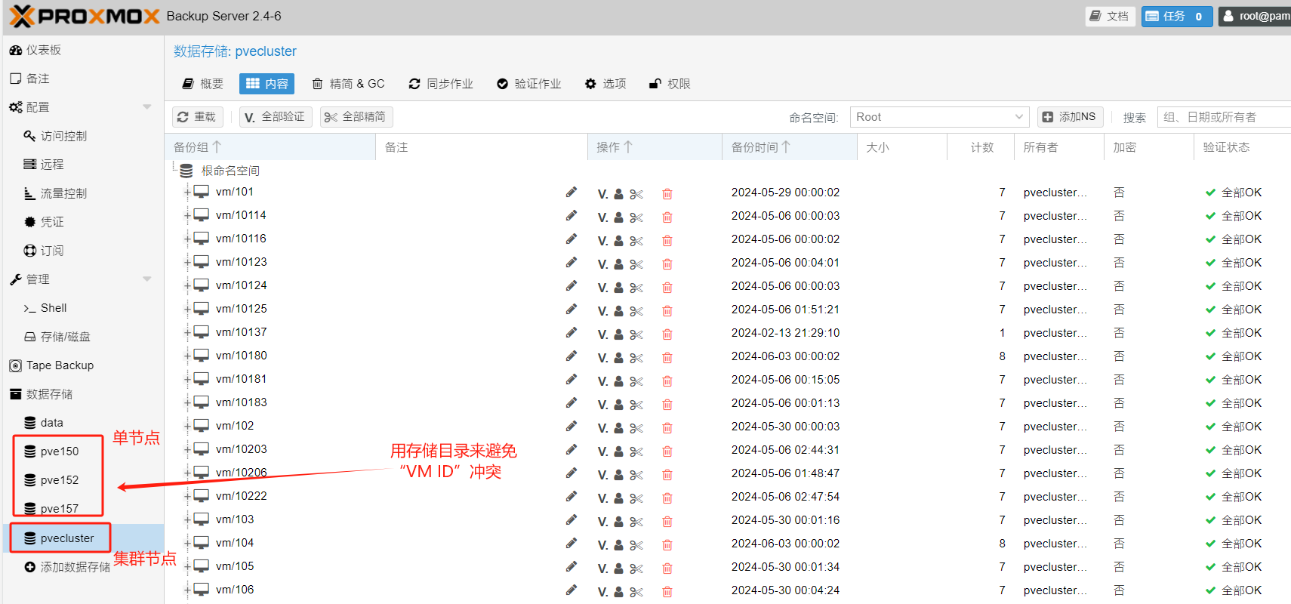Open the root@pam user menu

1256,16
